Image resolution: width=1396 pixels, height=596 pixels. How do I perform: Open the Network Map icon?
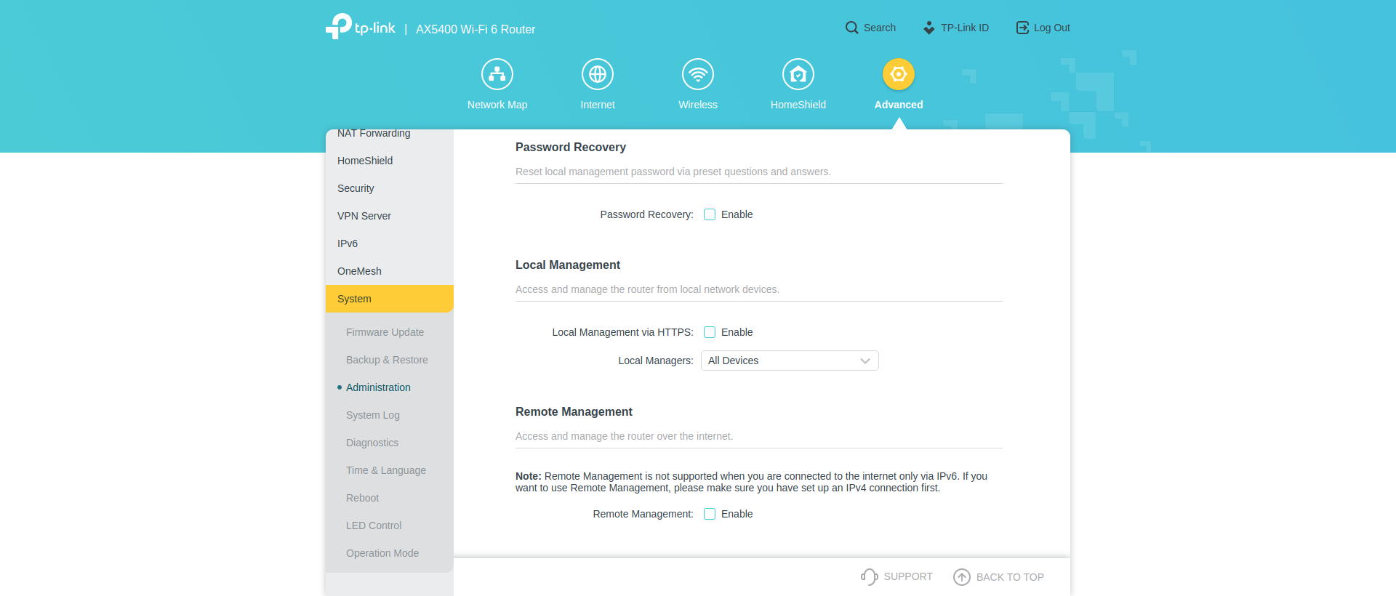click(x=497, y=74)
